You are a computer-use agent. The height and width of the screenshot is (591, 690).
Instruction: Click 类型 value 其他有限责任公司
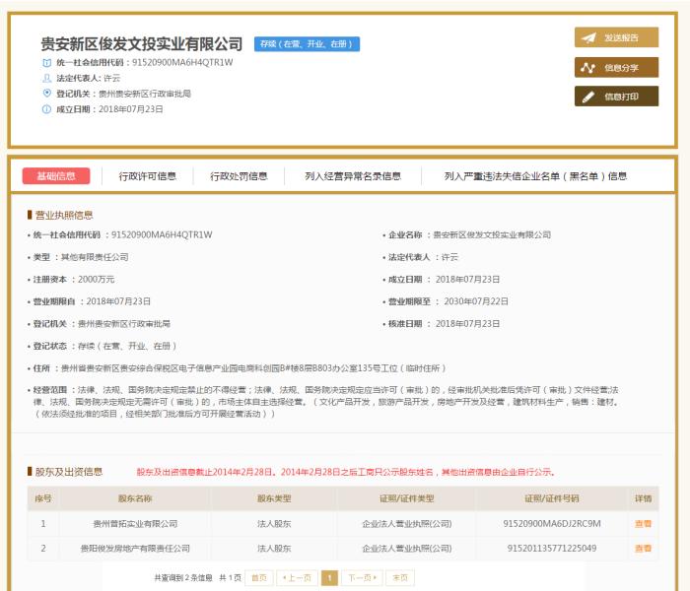pos(95,257)
